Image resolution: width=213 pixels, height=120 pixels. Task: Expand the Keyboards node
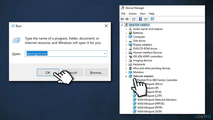click(x=126, y=65)
